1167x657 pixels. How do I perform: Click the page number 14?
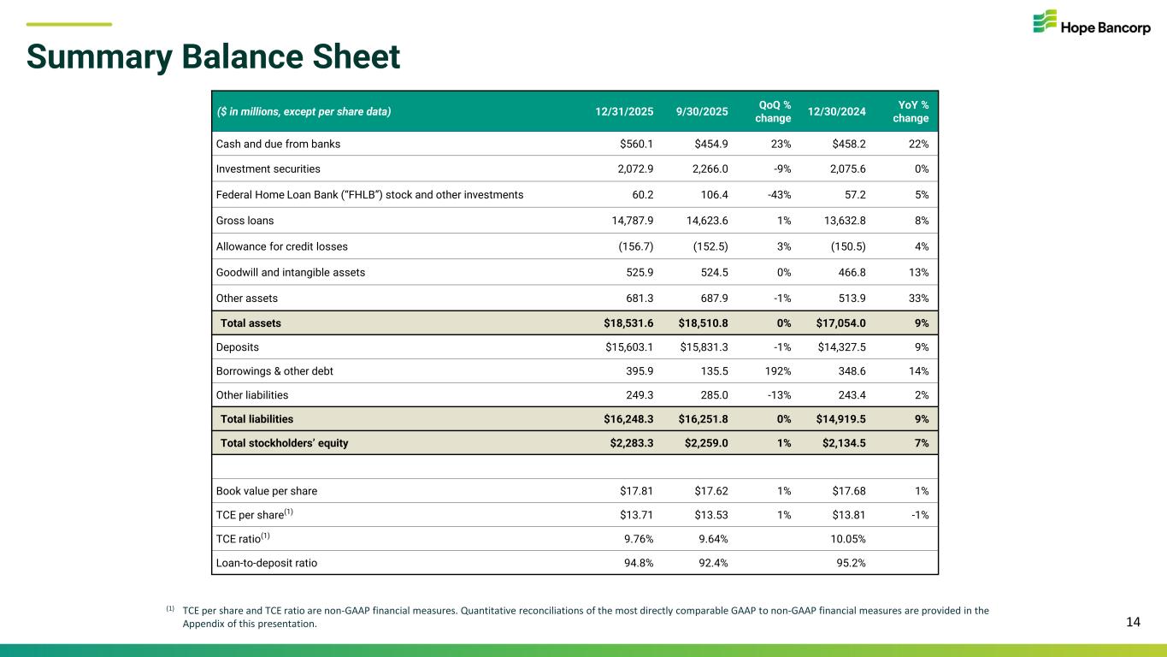click(x=1133, y=622)
